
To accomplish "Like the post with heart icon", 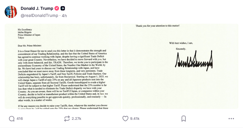I will point(125,119).
